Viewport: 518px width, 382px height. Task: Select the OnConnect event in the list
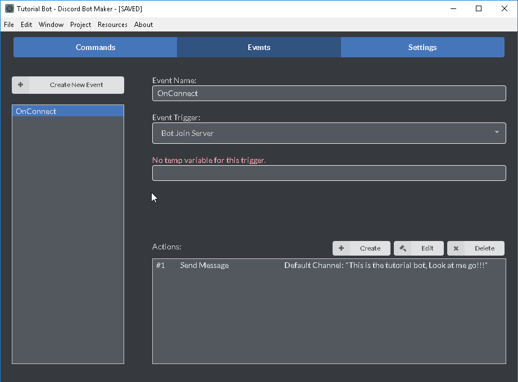click(67, 111)
